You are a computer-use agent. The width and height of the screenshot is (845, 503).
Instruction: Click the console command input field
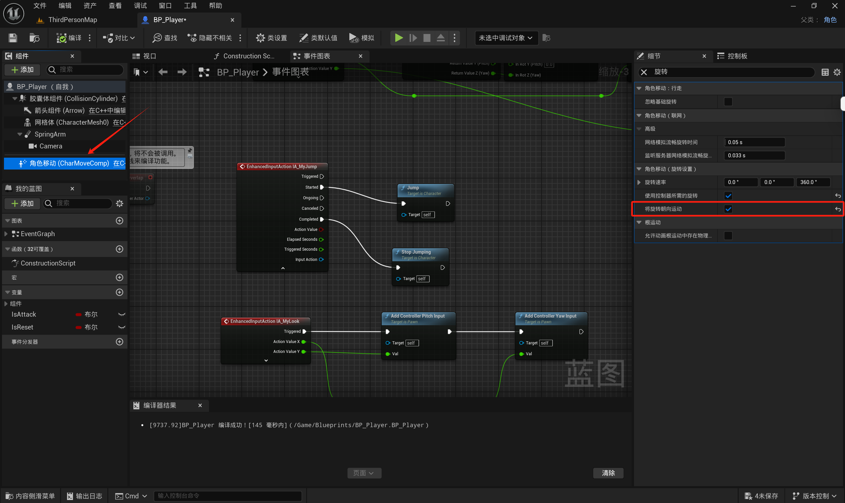point(227,496)
